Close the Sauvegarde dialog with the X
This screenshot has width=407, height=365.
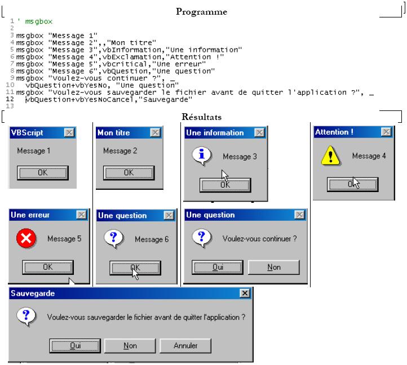tap(244, 293)
